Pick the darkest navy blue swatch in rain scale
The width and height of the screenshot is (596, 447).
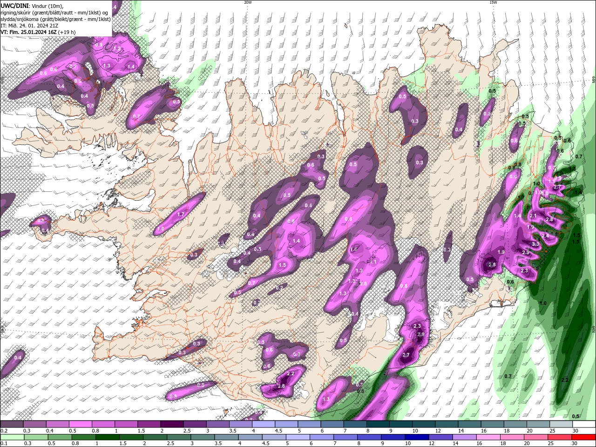click(416, 437)
